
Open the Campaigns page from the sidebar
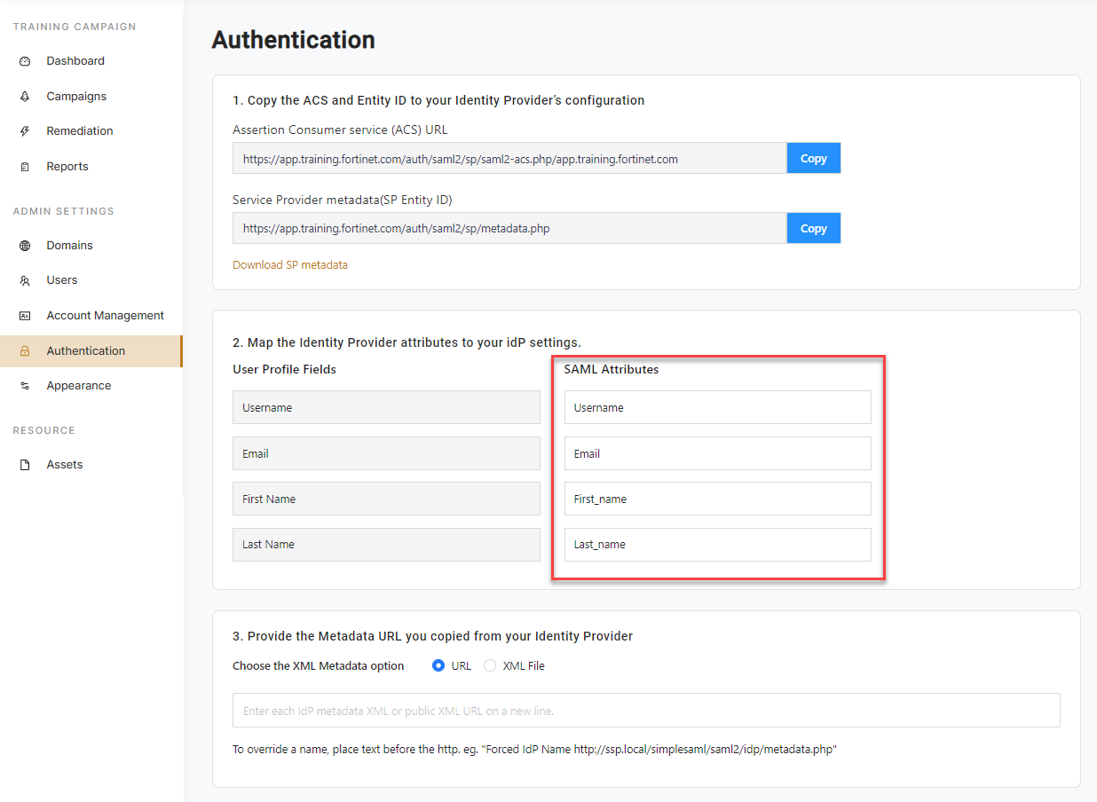[x=75, y=96]
